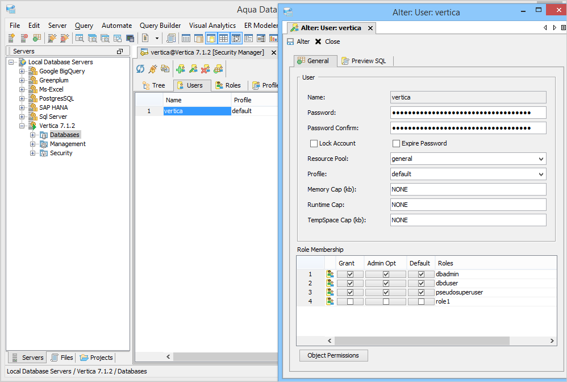Image resolution: width=567 pixels, height=382 pixels.
Task: Expand the Greenplum server node
Action: 22,80
